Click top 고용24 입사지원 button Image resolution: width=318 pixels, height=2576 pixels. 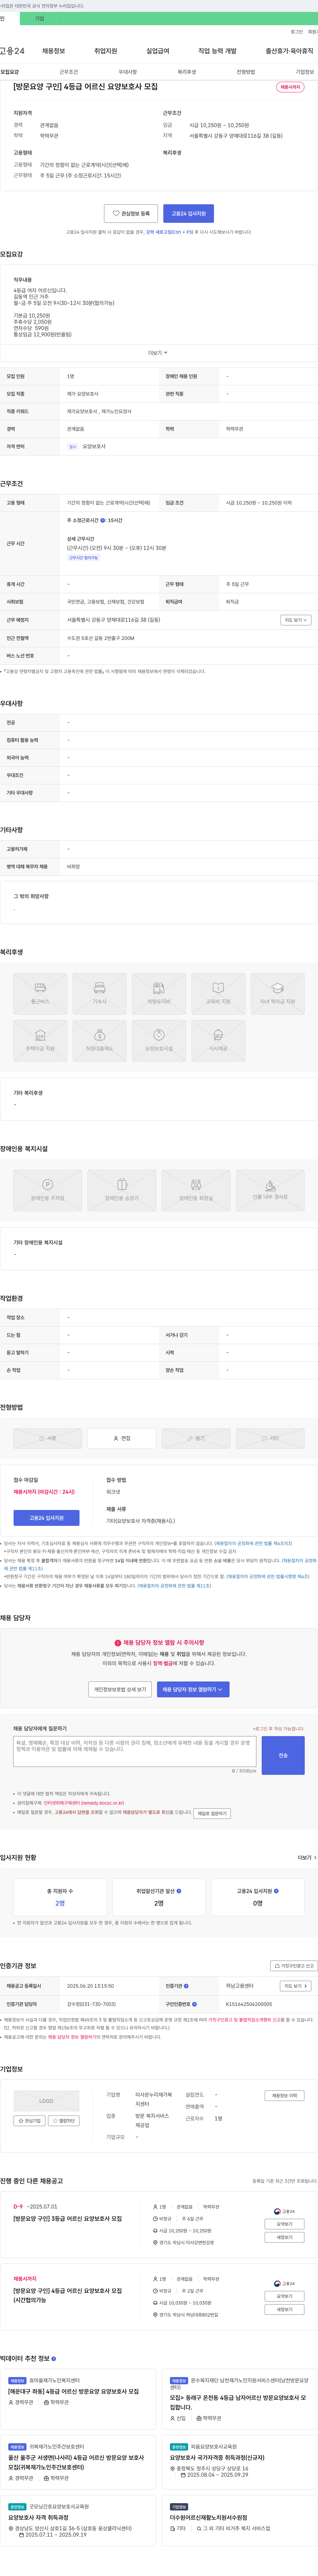pyautogui.click(x=188, y=213)
